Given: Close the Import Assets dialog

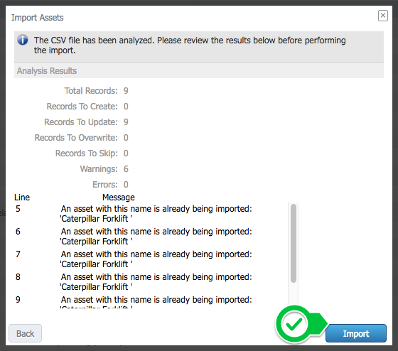Looking at the screenshot, I should pyautogui.click(x=383, y=16).
